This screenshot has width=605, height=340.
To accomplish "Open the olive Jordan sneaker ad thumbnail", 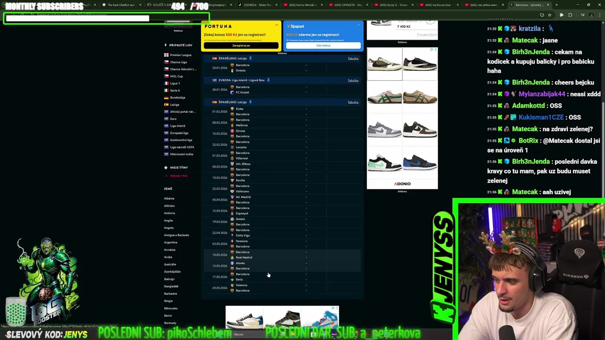I will click(385, 64).
